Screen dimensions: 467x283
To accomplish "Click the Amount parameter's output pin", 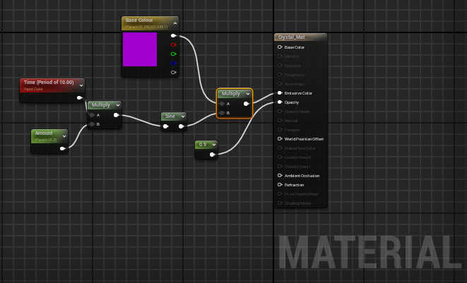I will (x=63, y=148).
